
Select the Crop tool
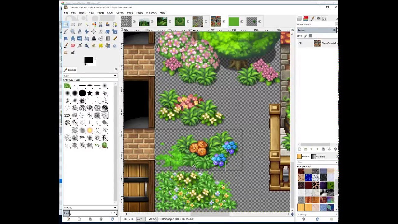pos(101,31)
